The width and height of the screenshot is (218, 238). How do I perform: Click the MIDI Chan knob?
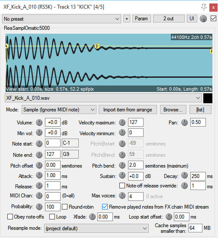pyautogui.click(x=39, y=196)
